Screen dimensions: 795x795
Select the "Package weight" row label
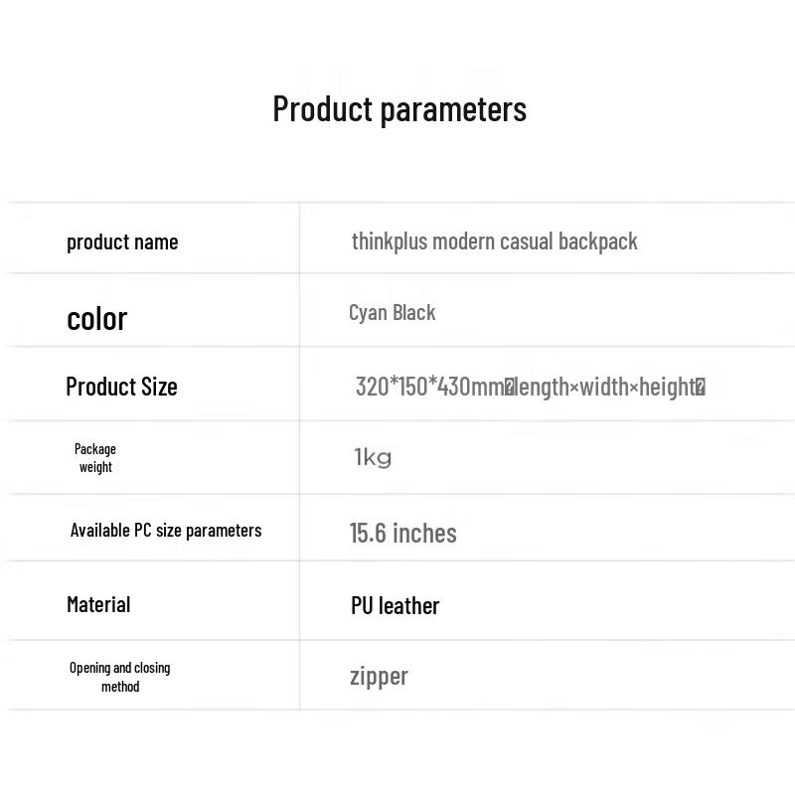click(95, 458)
